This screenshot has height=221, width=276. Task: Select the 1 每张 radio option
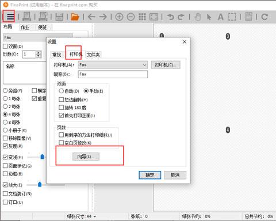click(5, 98)
